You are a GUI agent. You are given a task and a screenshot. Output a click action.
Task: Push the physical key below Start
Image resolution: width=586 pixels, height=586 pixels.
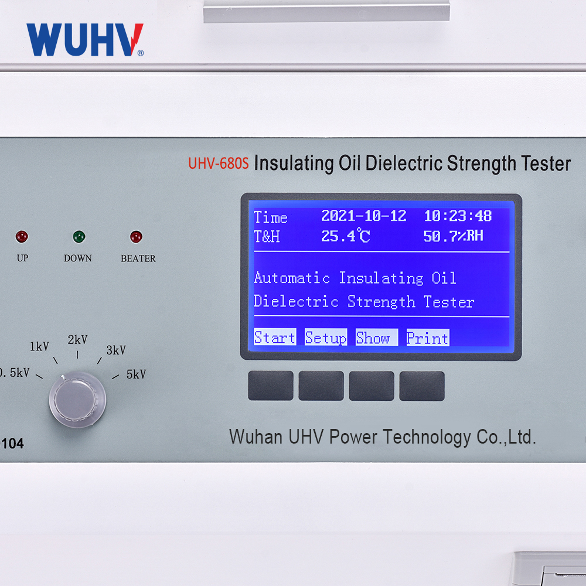click(x=271, y=386)
